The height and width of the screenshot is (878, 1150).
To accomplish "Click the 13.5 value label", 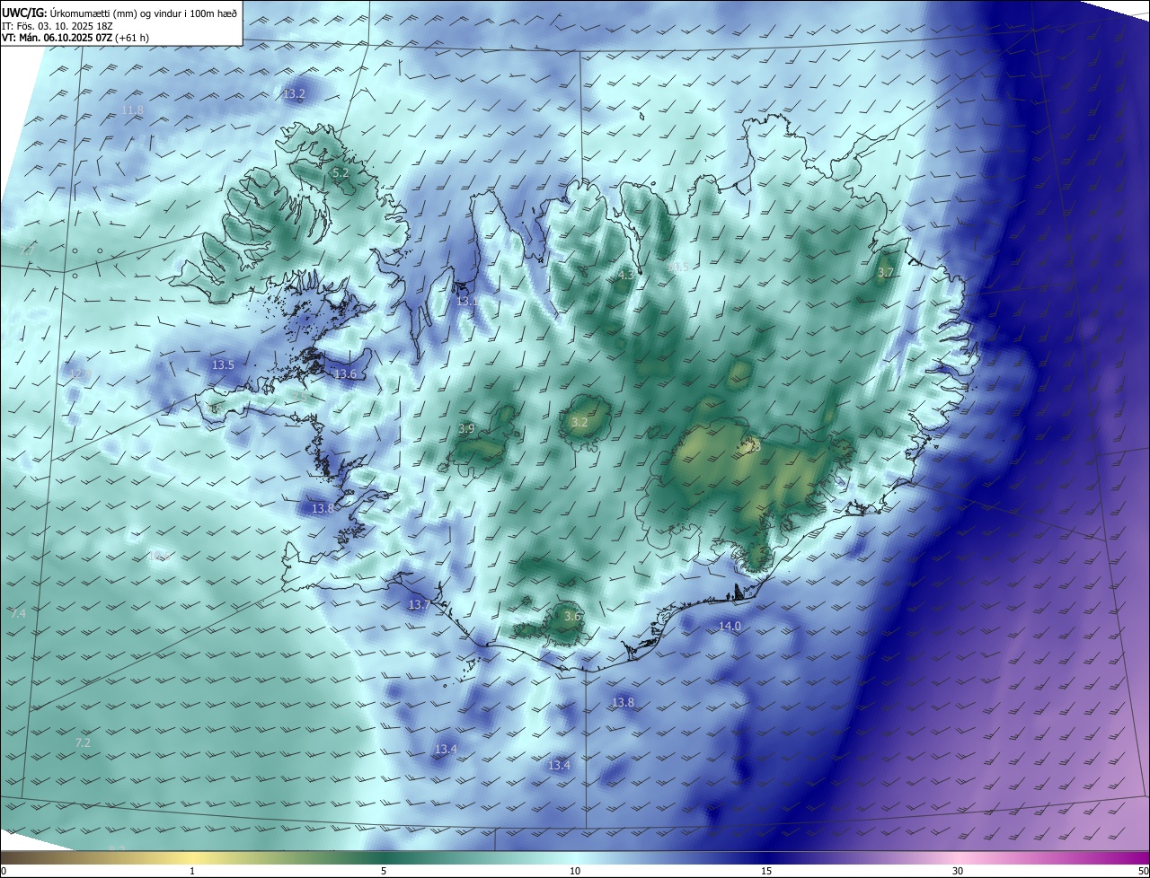I will (x=223, y=364).
